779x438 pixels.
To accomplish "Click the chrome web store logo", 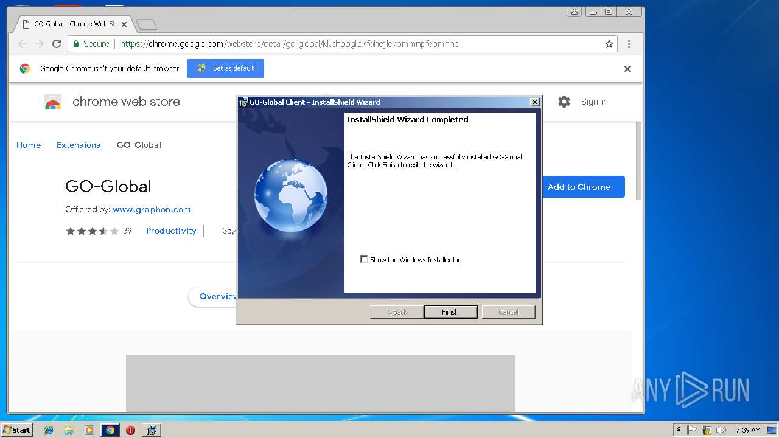I will click(53, 102).
